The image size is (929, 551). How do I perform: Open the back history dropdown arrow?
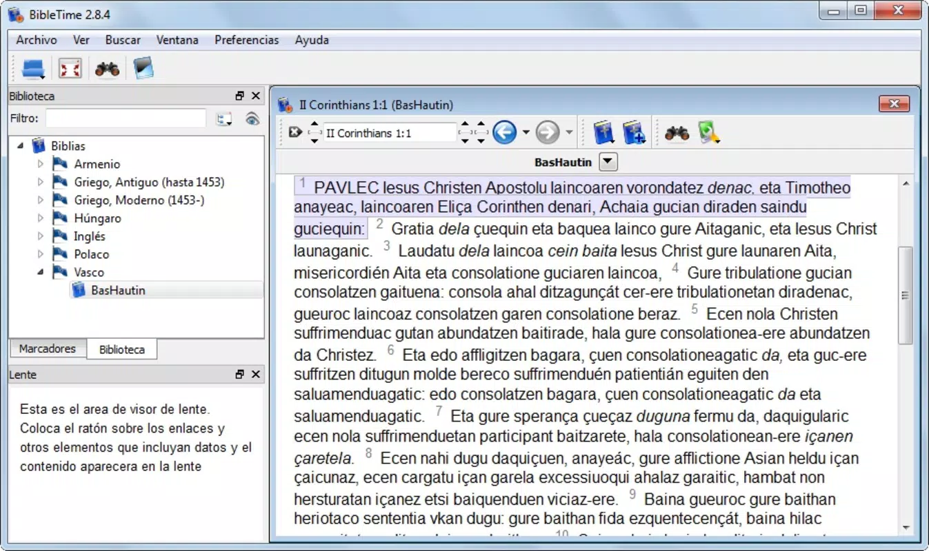tap(526, 132)
